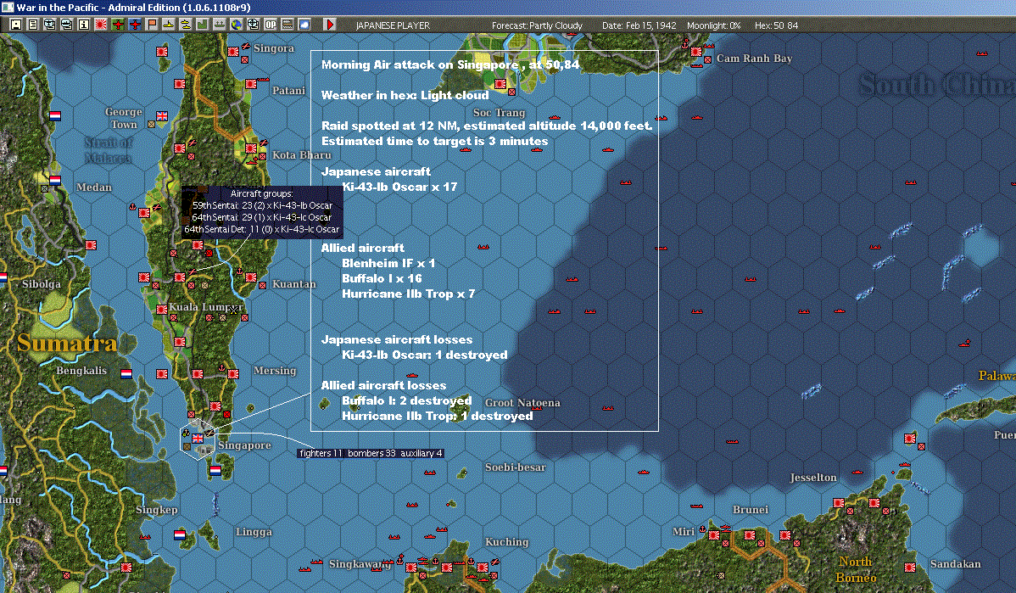Click the '59th Sentai' aircraft group tooltip line
Viewport: 1016px width, 593px height.
262,205
